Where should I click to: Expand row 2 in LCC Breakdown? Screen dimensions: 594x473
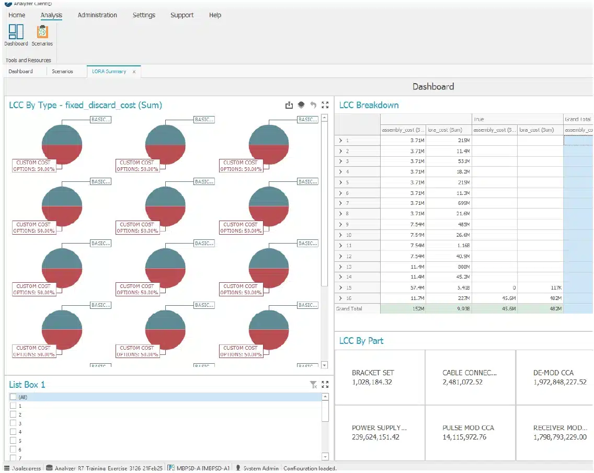pyautogui.click(x=340, y=151)
